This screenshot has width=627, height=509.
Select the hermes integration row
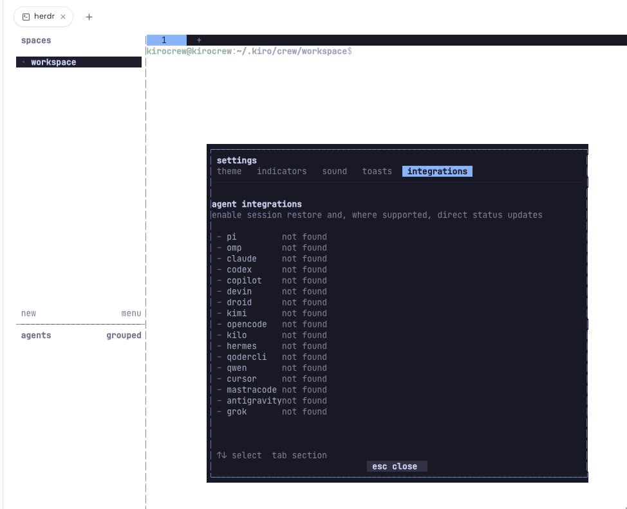point(272,346)
